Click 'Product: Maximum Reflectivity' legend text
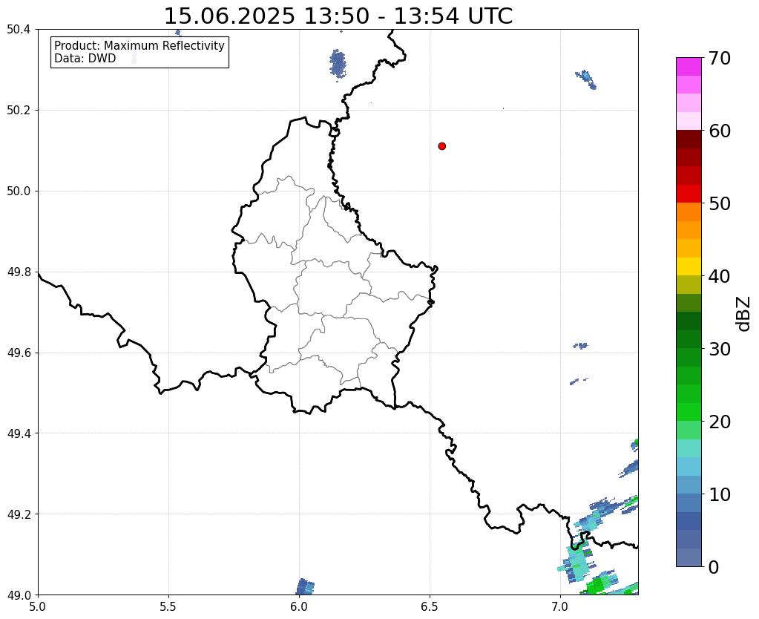 point(139,45)
